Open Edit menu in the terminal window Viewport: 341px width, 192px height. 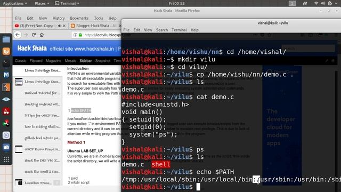coord(136,30)
